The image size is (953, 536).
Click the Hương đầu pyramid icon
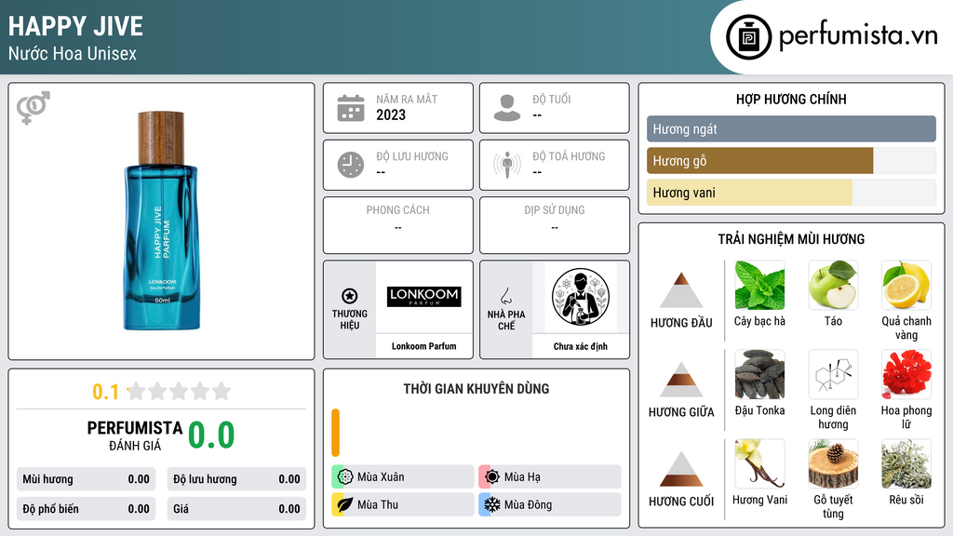(x=681, y=290)
